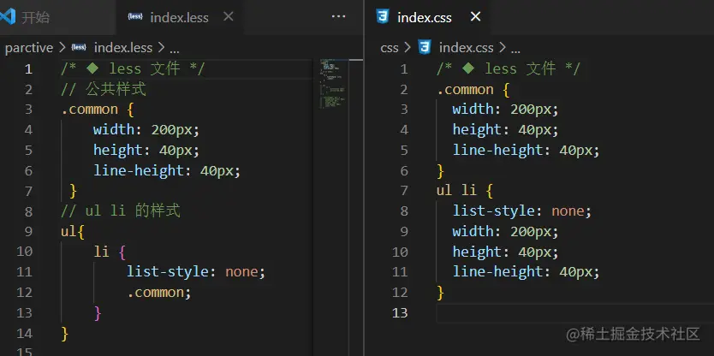714x356 pixels.
Task: Open the css folder breadcrumb
Action: tap(390, 47)
